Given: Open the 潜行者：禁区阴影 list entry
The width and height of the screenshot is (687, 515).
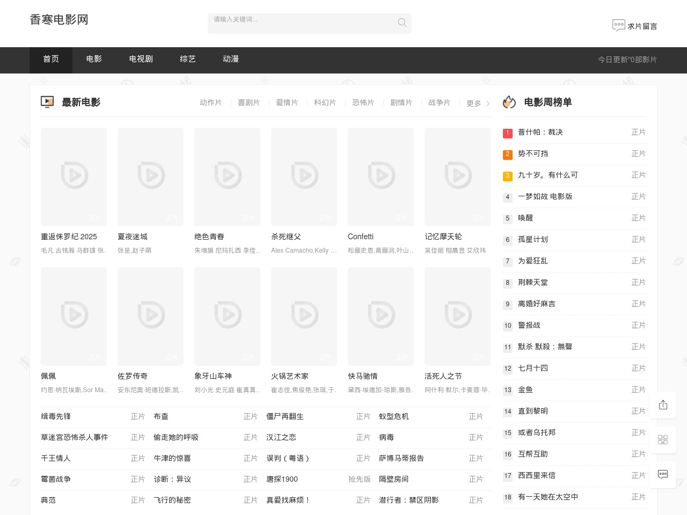Looking at the screenshot, I should coord(409,500).
